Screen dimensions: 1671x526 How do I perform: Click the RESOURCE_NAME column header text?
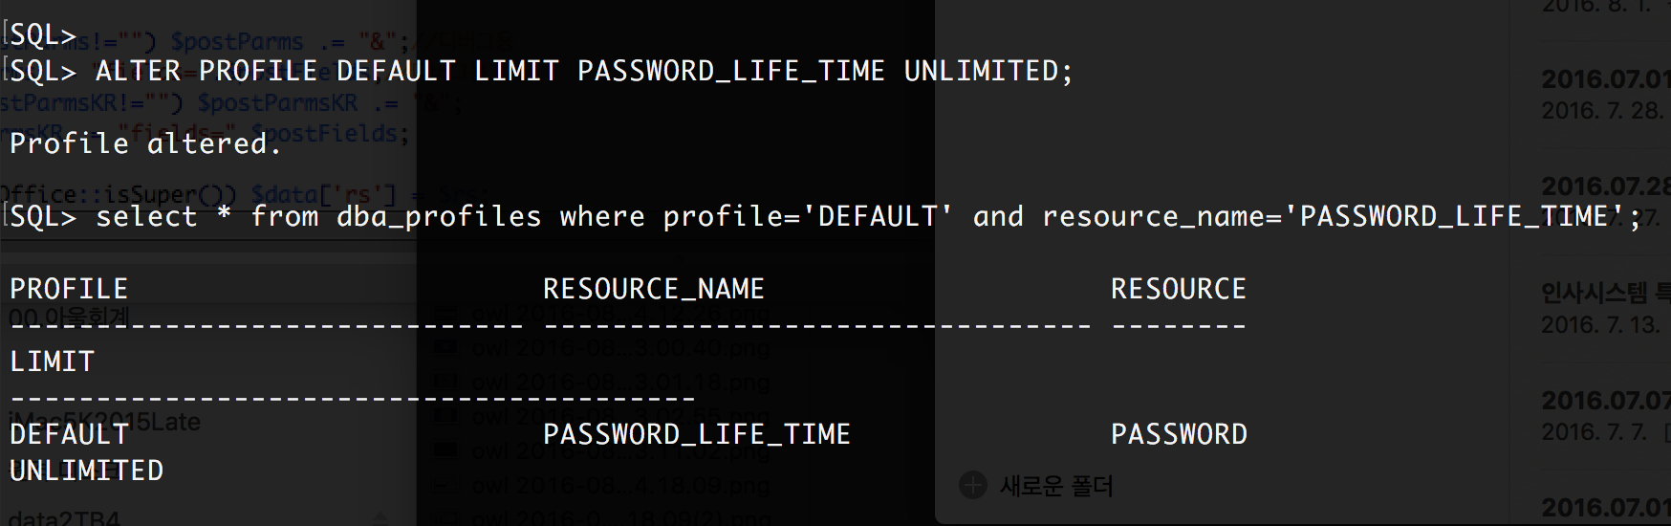(654, 290)
